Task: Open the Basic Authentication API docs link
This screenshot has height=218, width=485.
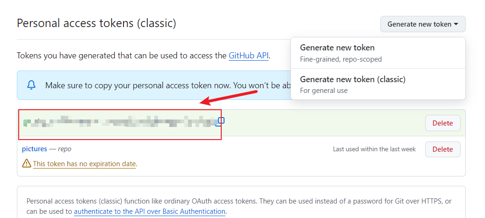Action: [150, 211]
